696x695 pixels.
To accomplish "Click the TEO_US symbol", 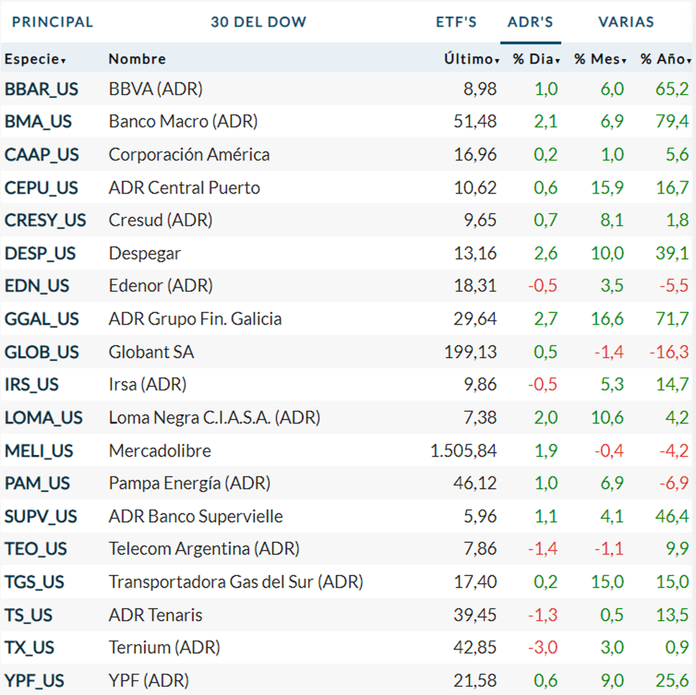I will (35, 549).
